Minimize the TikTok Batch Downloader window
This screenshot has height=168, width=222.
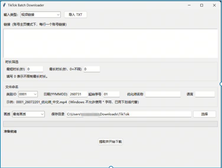189,5
